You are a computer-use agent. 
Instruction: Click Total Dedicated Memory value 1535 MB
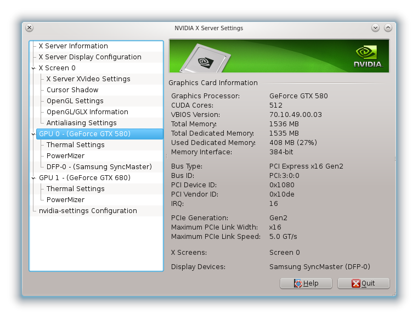pyautogui.click(x=284, y=133)
